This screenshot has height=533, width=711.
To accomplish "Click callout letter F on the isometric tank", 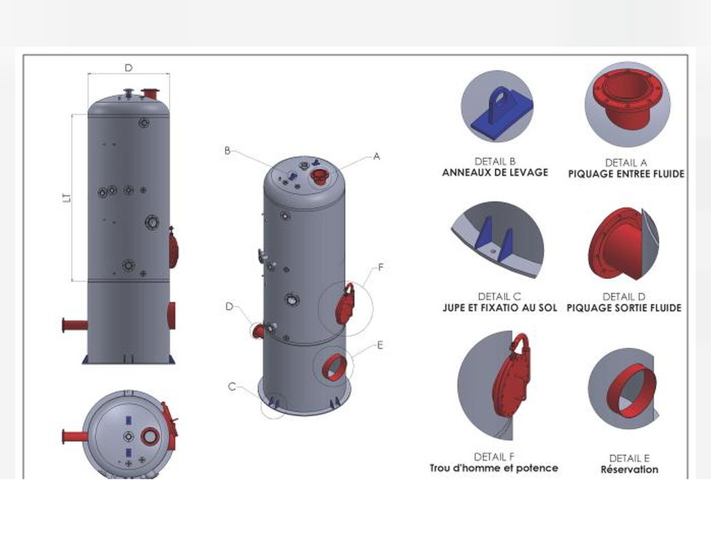I will coord(381,267).
